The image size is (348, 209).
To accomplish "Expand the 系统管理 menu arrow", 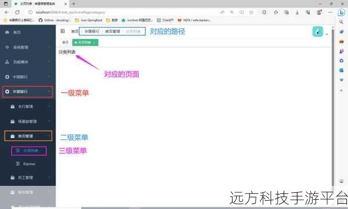I will [x=49, y=47].
